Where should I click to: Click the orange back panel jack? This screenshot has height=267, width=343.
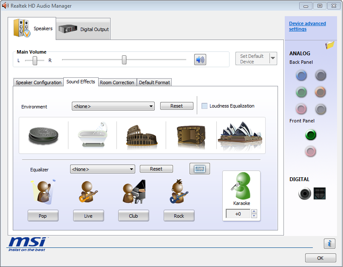320,92
